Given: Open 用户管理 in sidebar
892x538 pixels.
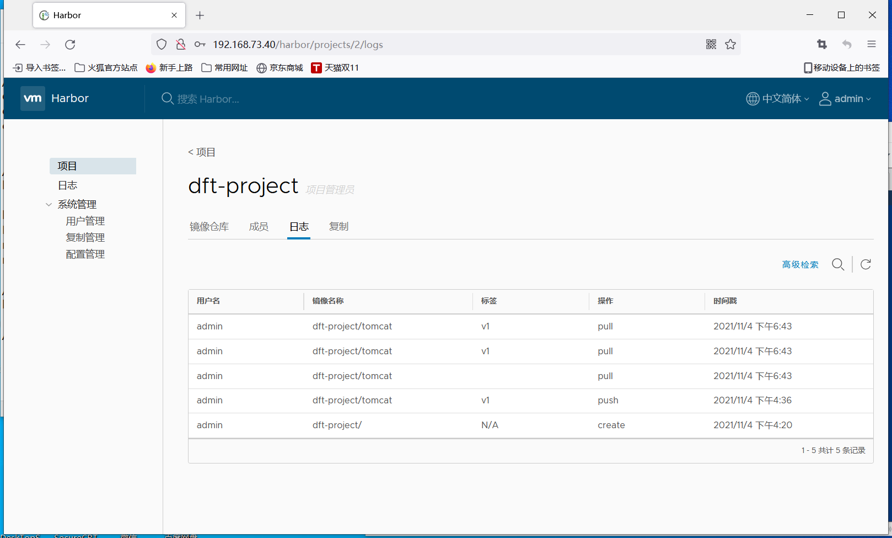Looking at the screenshot, I should click(x=85, y=221).
